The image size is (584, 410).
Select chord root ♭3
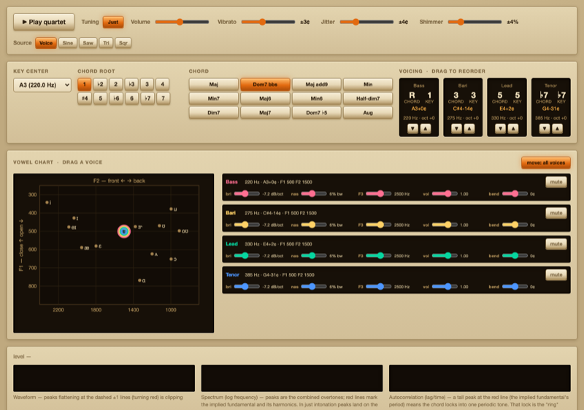click(x=131, y=84)
